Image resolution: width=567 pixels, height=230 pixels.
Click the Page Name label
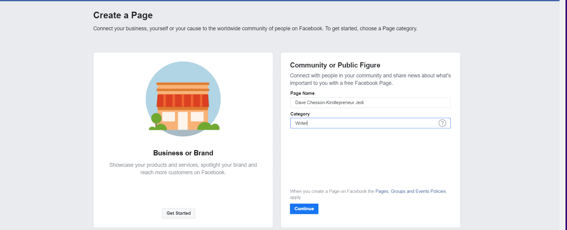click(302, 93)
